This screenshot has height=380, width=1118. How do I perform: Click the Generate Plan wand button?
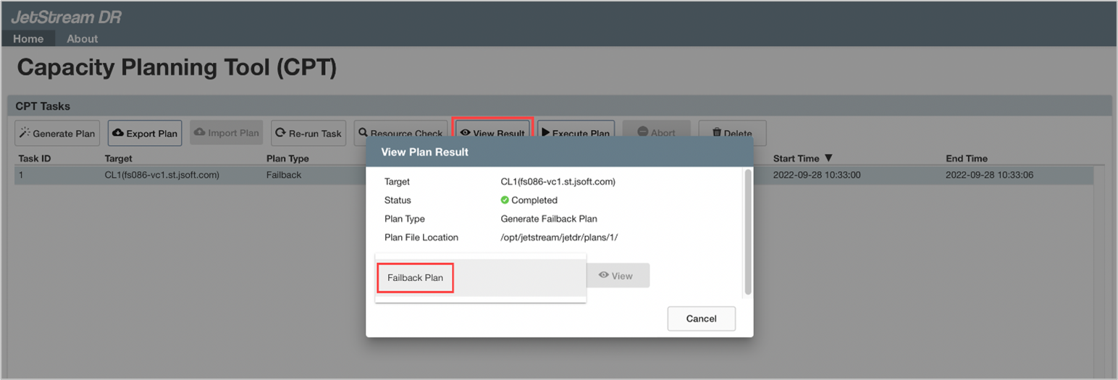pyautogui.click(x=57, y=133)
